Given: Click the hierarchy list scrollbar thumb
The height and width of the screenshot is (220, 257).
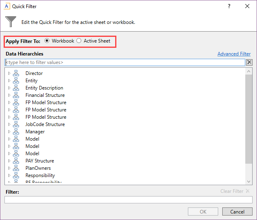Looking at the screenshot, I should pos(249,119).
